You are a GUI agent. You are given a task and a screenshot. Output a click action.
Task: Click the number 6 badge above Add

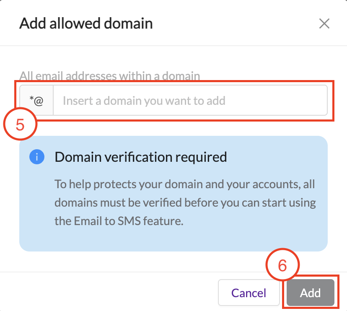282,265
